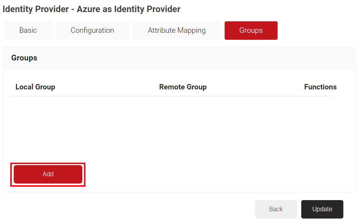Image resolution: width=358 pixels, height=223 pixels.
Task: Click blank space in Groups header bar
Action: 191,58
